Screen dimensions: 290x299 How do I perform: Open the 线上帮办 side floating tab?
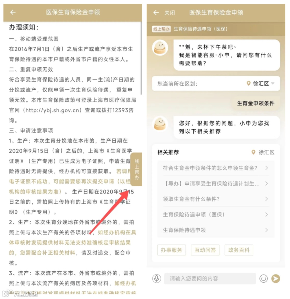tap(137, 169)
